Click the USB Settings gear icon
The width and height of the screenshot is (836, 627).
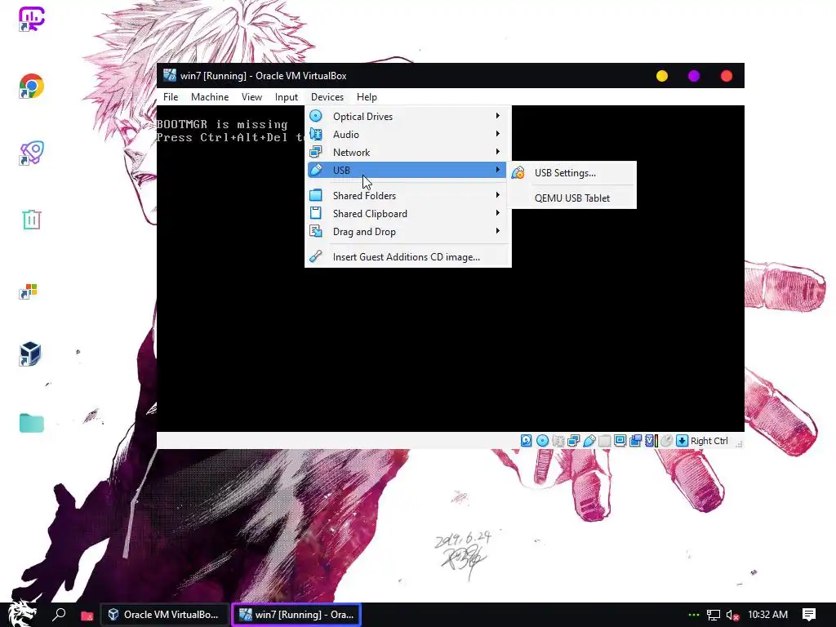[518, 173]
